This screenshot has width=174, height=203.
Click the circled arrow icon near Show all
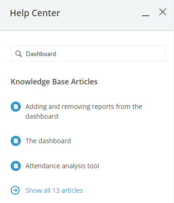pyautogui.click(x=15, y=190)
